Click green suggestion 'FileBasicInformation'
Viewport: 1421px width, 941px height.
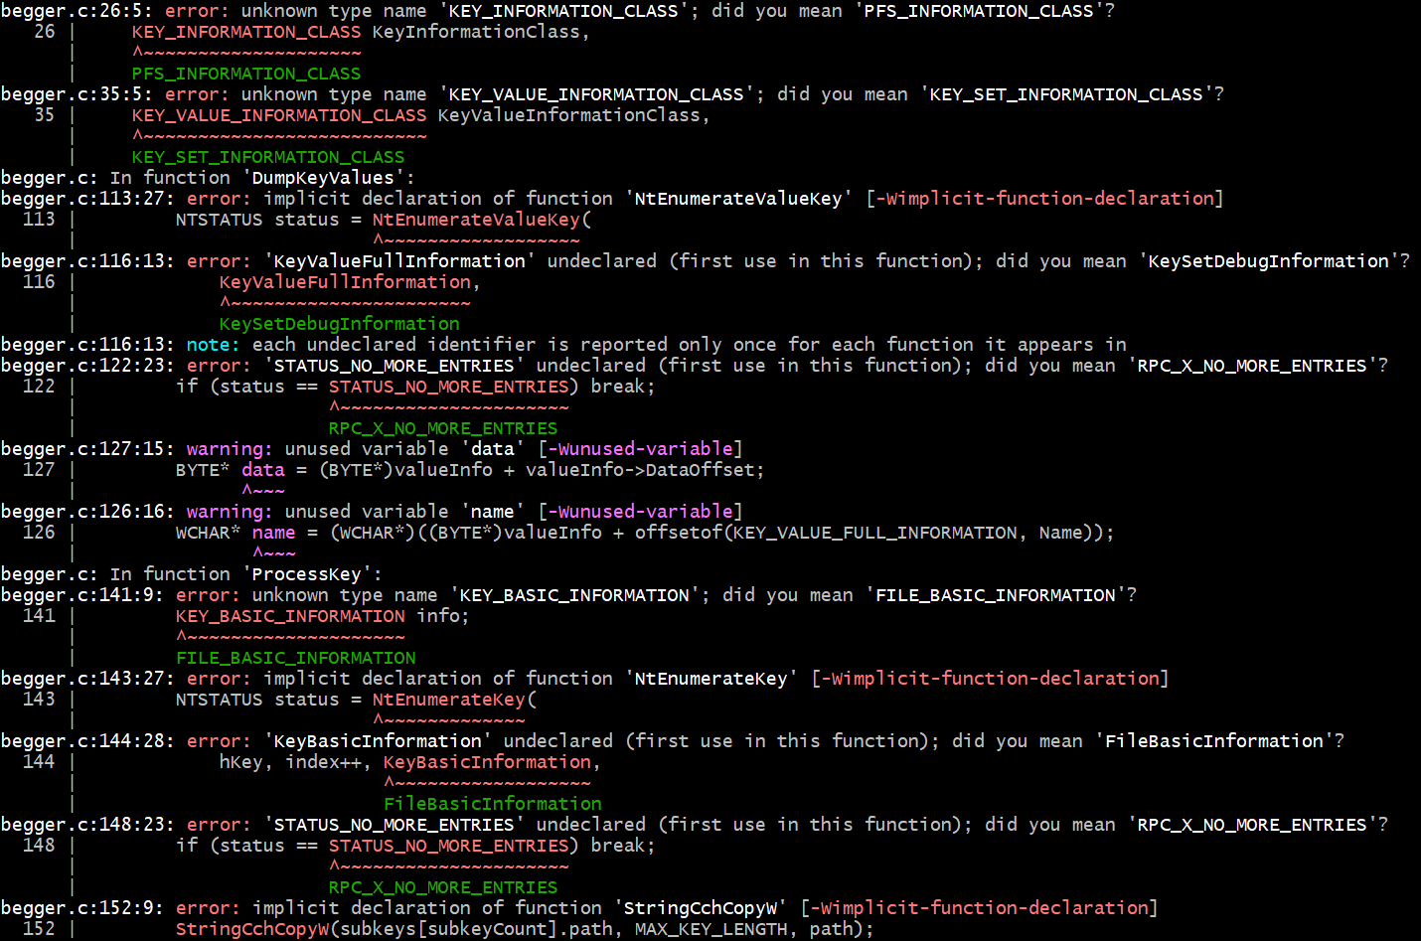click(x=493, y=804)
